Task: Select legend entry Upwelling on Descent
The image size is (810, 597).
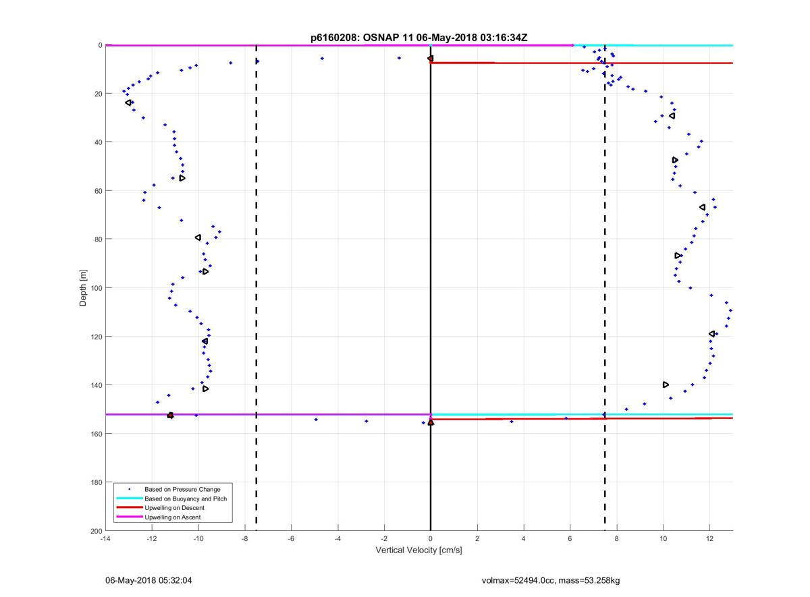Action: 175,508
